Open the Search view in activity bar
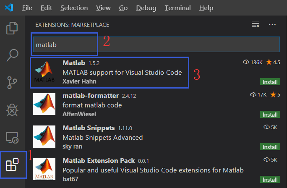 point(12,55)
